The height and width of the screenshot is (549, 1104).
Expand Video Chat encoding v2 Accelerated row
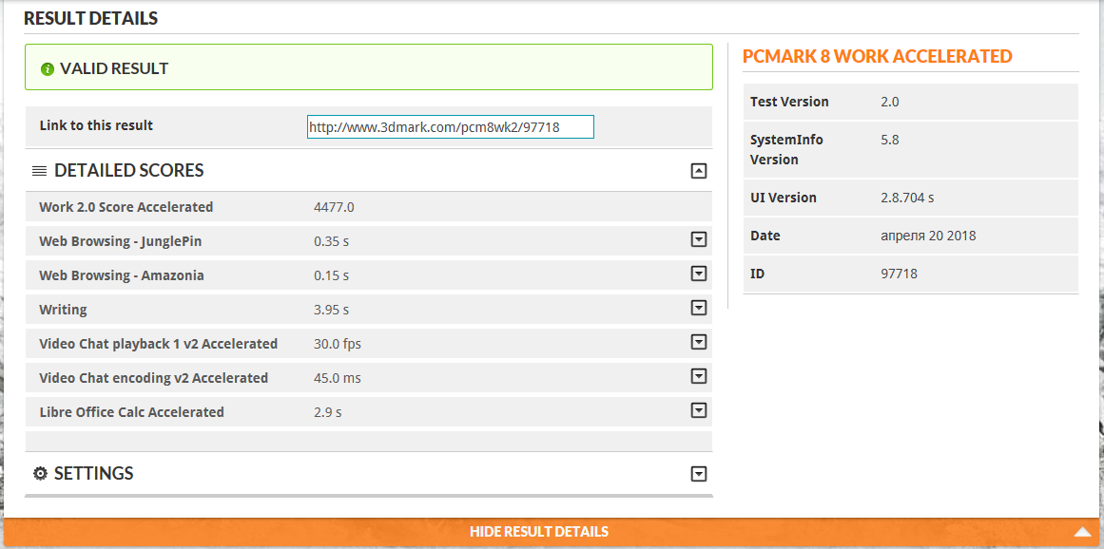pos(699,376)
